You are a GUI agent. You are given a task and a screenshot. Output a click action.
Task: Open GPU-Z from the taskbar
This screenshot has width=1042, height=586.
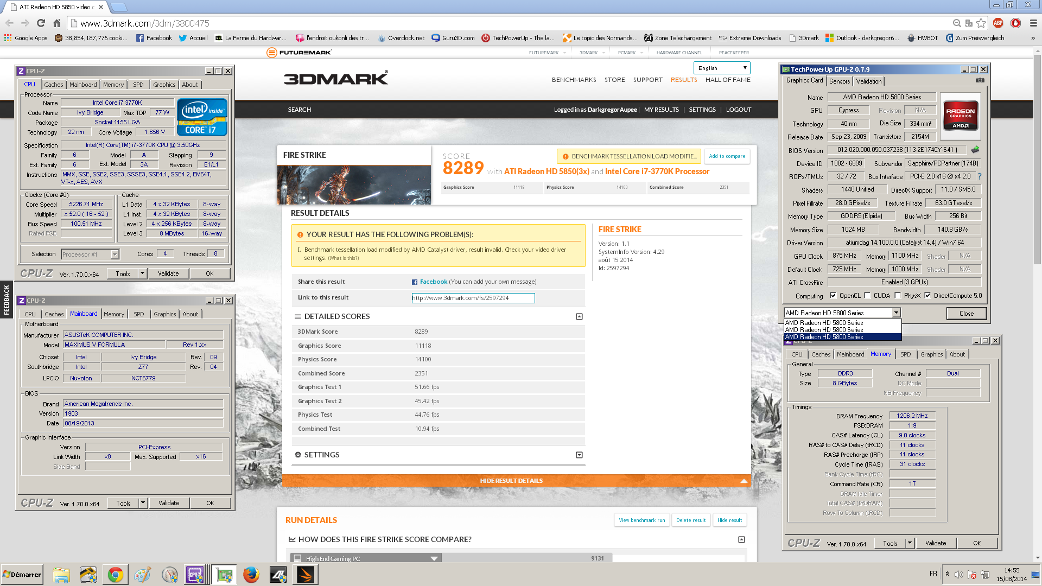click(x=224, y=575)
